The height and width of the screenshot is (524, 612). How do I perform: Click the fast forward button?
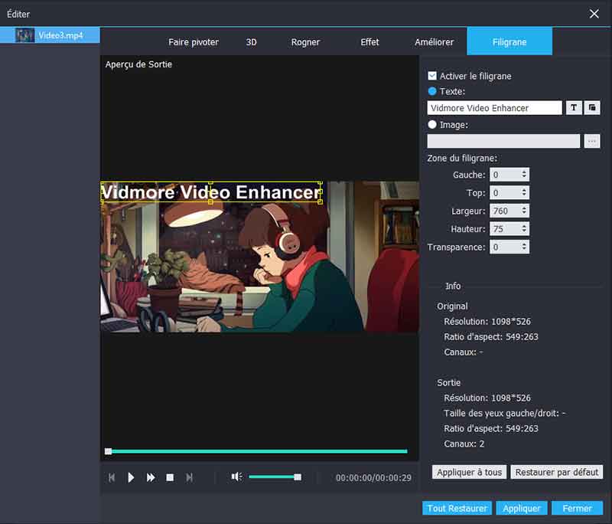[x=151, y=477]
